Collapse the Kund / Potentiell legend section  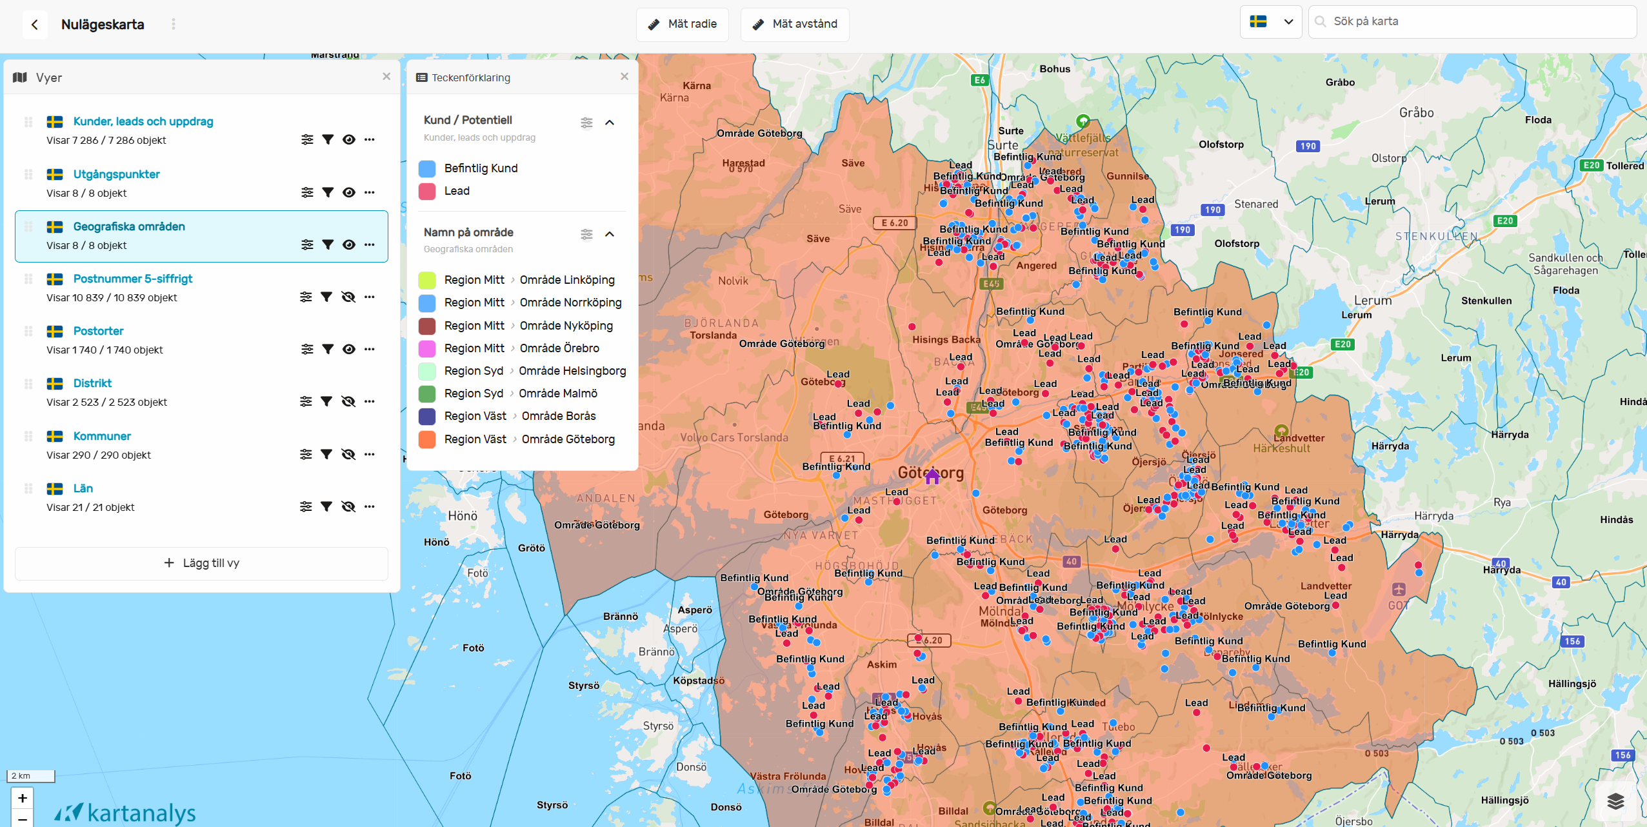point(609,123)
